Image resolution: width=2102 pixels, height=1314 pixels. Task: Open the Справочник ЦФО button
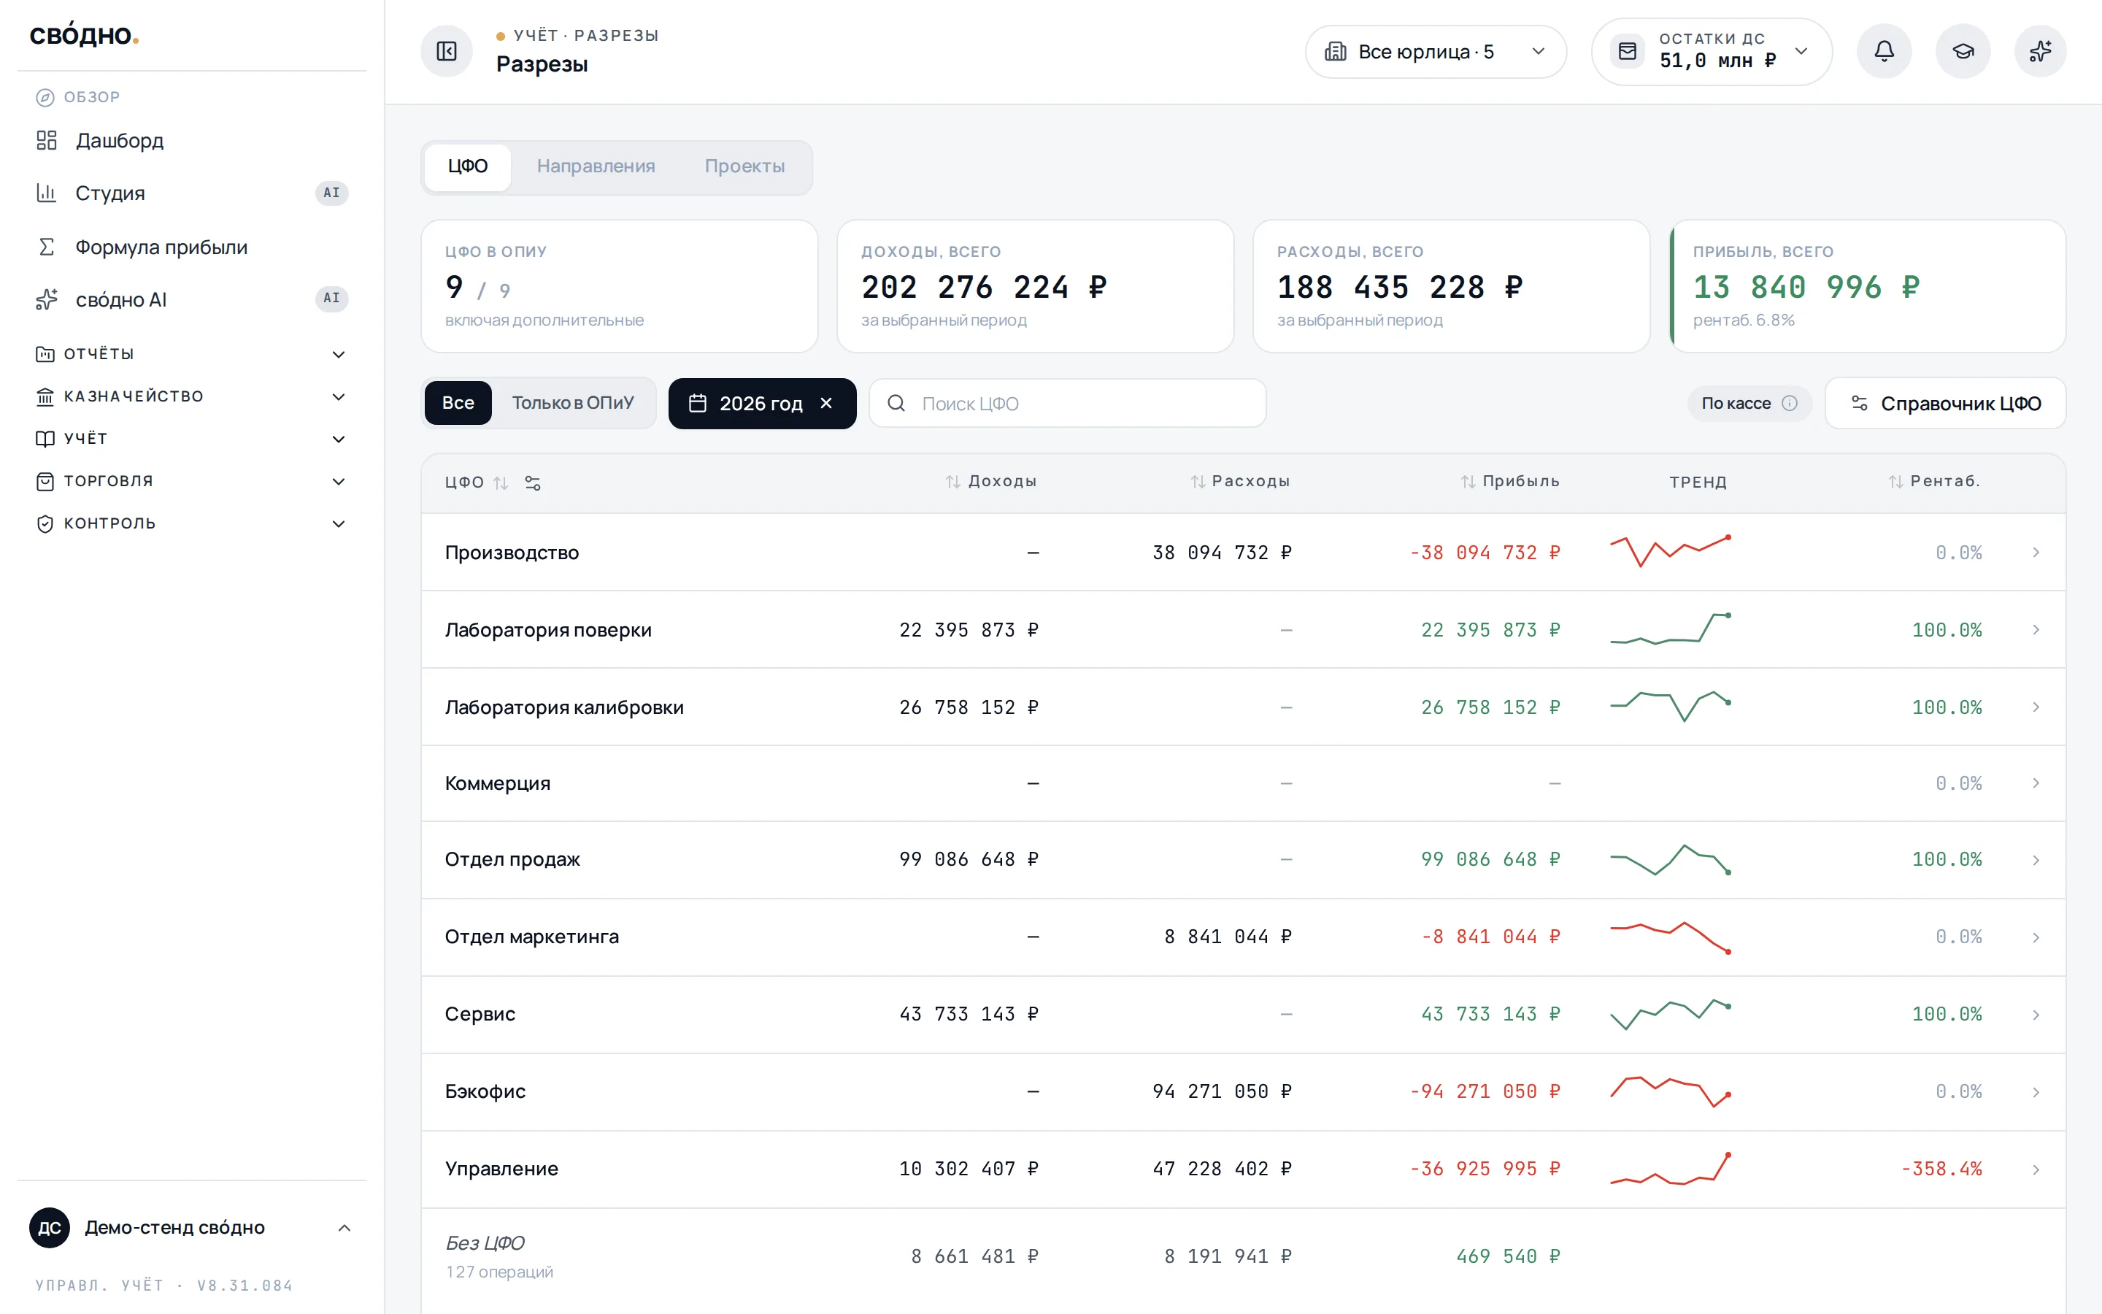point(1945,403)
